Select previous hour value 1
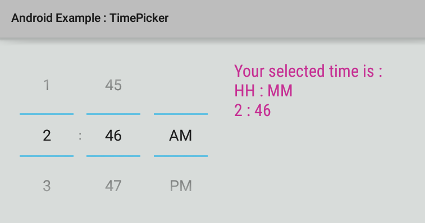This screenshot has height=223, width=425. pos(47,85)
